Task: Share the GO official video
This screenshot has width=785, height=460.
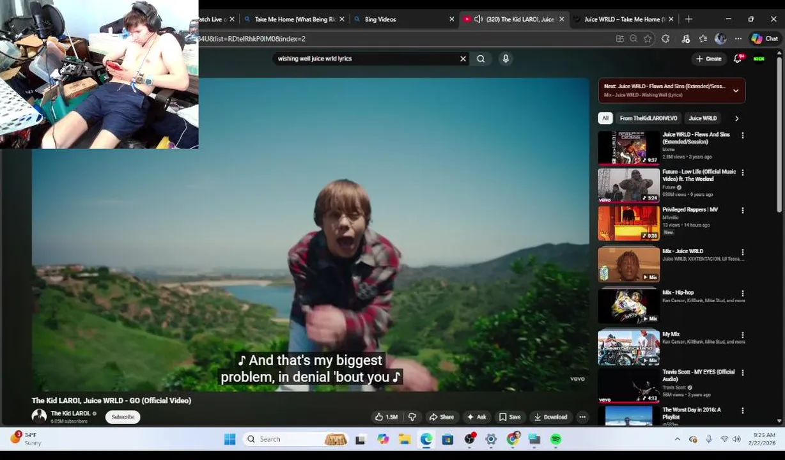Action: [x=441, y=417]
